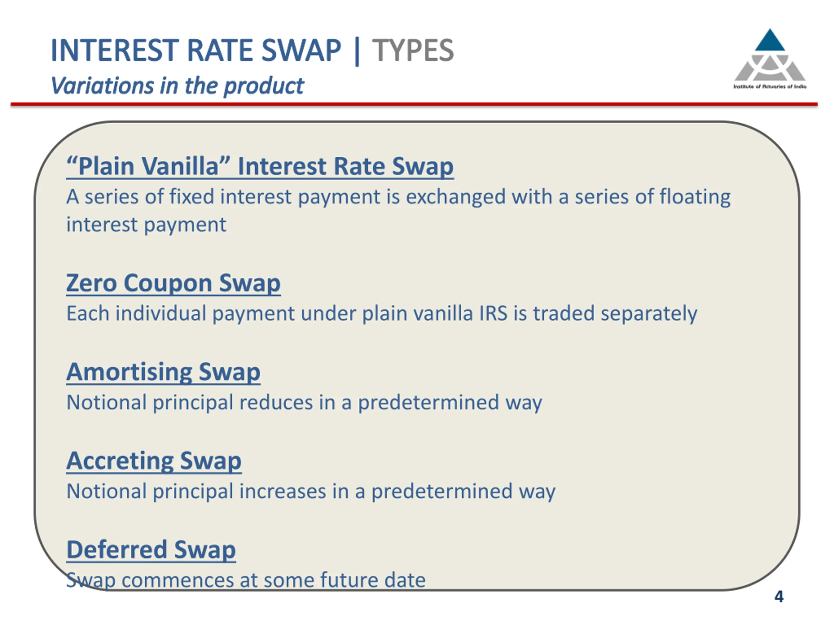The height and width of the screenshot is (625, 834).
Task: Click the blue triangle atop the logo
Action: [x=770, y=40]
